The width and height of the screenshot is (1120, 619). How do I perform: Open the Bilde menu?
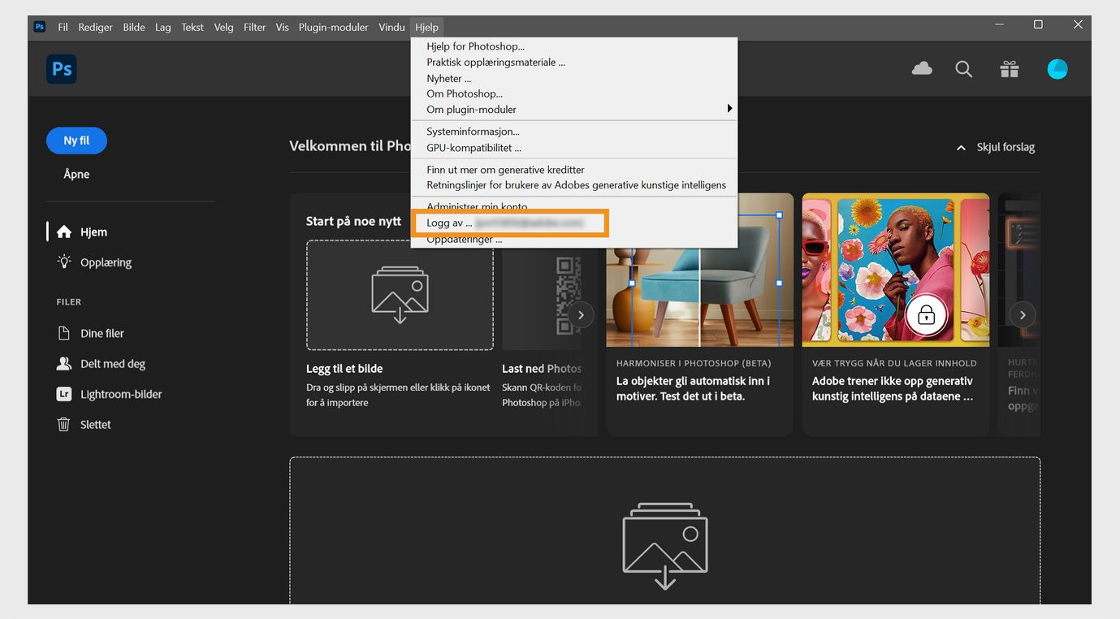[x=134, y=27]
